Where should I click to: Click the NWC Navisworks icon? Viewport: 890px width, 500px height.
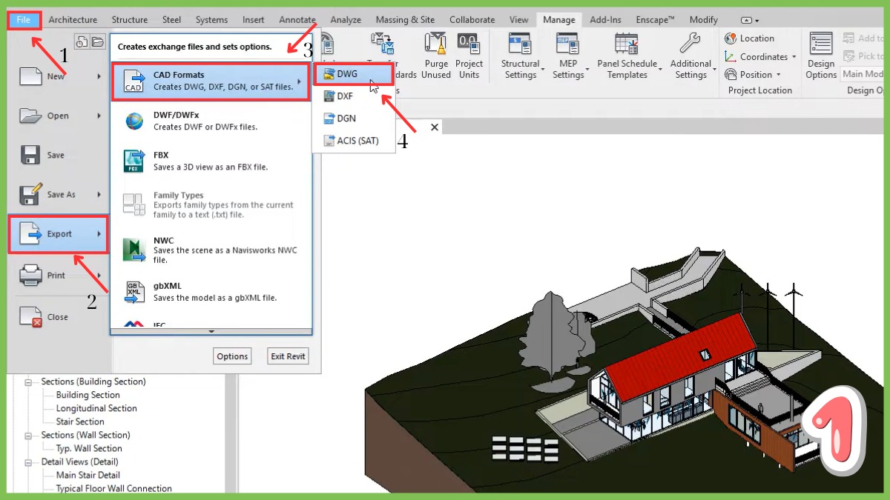[134, 250]
